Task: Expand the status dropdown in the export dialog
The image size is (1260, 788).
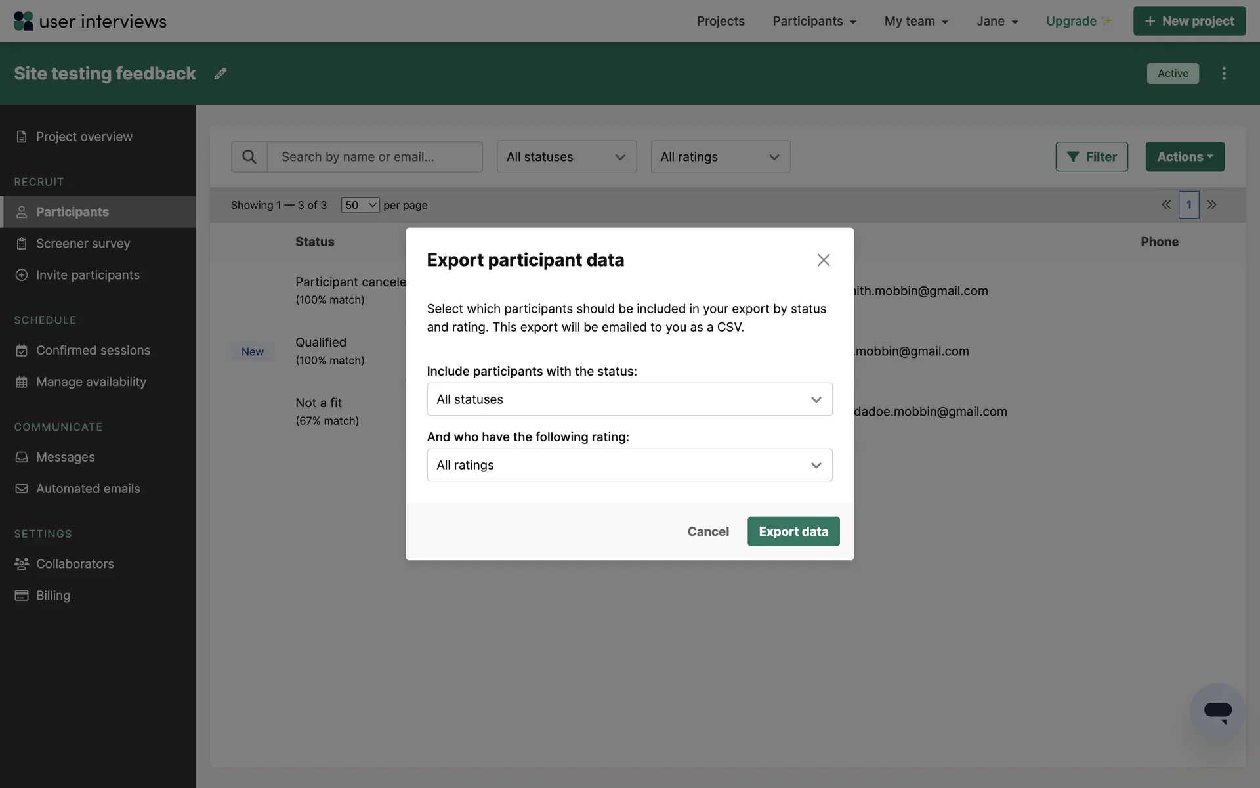Action: [x=629, y=399]
